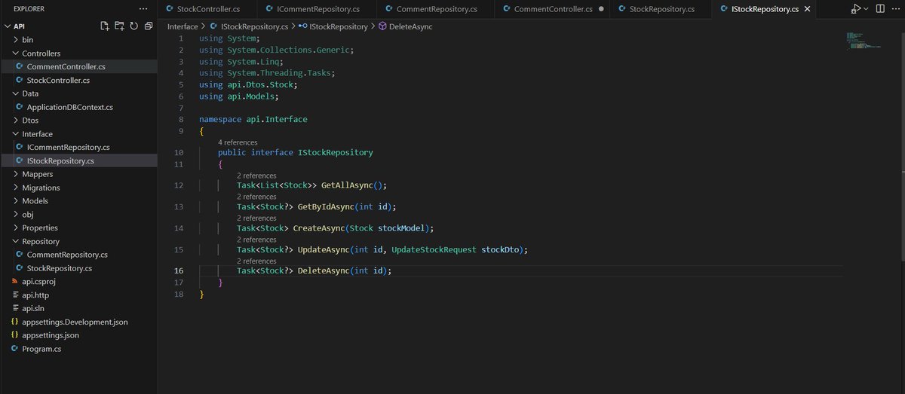Viewport: 905px width, 394px height.
Task: Expand the Migrations folder
Action: coord(16,188)
